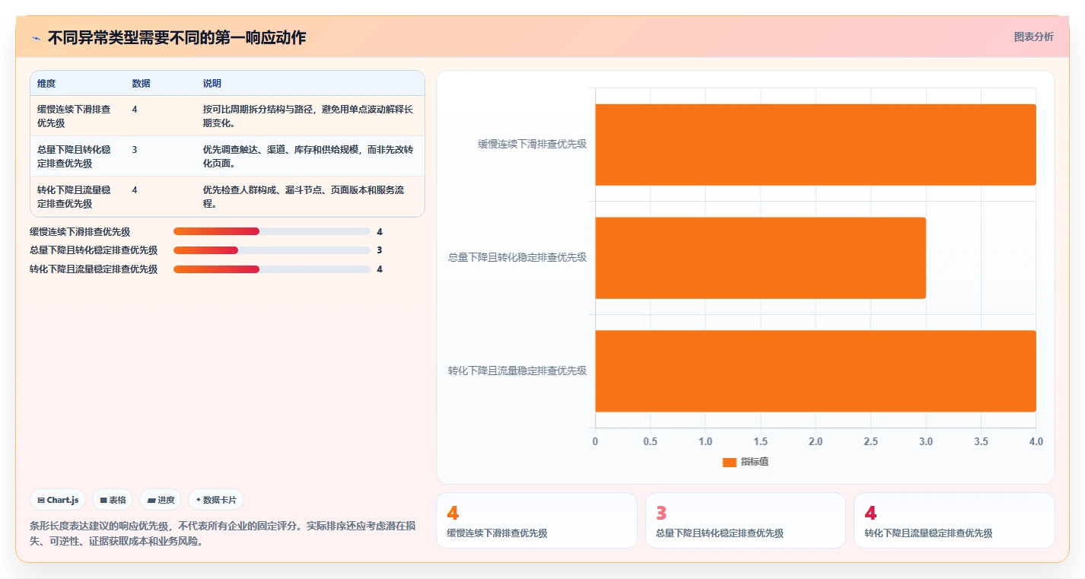Click the 转化下降且流量稳定排查优先级 progress bar
The image size is (1085, 579).
tap(272, 269)
